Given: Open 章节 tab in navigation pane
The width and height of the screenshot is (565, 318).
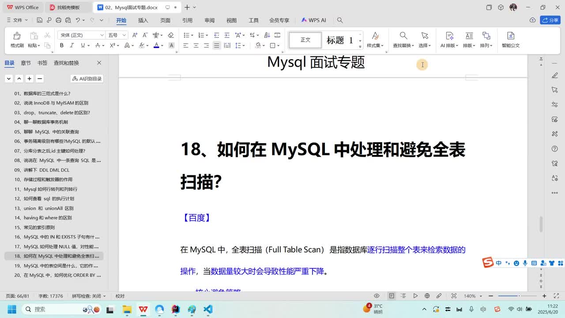Looking at the screenshot, I should pyautogui.click(x=26, y=63).
